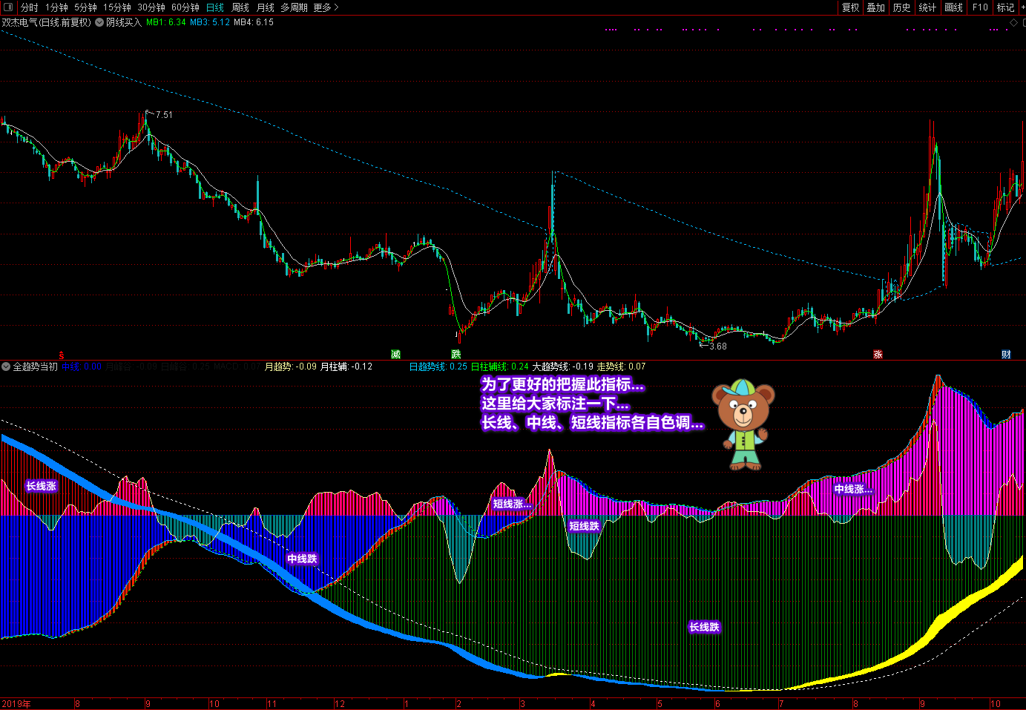Open F10 company information
1026x710 pixels.
[x=980, y=7]
